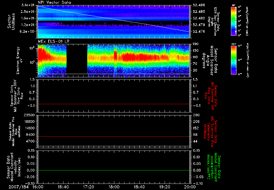
Task: Click the 44 telemetry tick label
Action: point(195,141)
